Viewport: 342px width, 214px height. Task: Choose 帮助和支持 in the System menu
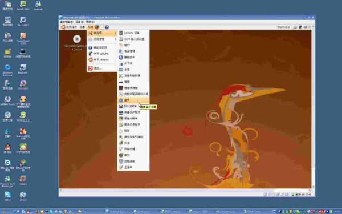pos(102,47)
